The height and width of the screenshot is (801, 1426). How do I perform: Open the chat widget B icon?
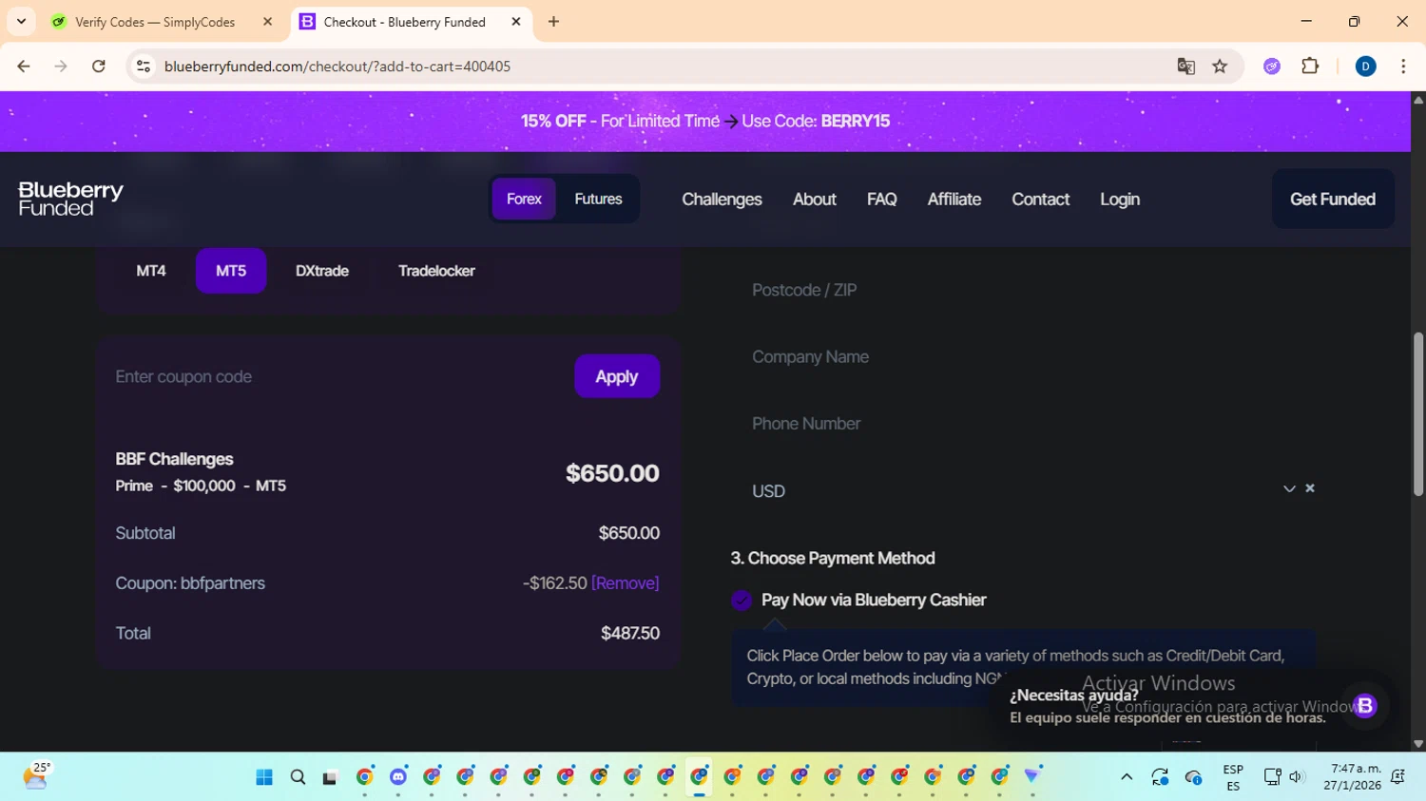pyautogui.click(x=1365, y=705)
